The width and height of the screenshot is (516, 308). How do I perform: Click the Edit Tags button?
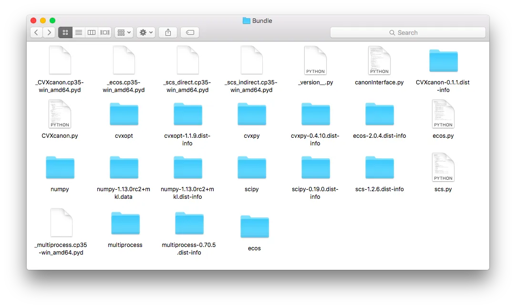coord(190,32)
